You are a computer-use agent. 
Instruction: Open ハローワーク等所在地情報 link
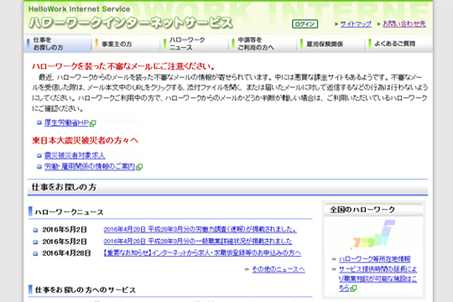[374, 259]
